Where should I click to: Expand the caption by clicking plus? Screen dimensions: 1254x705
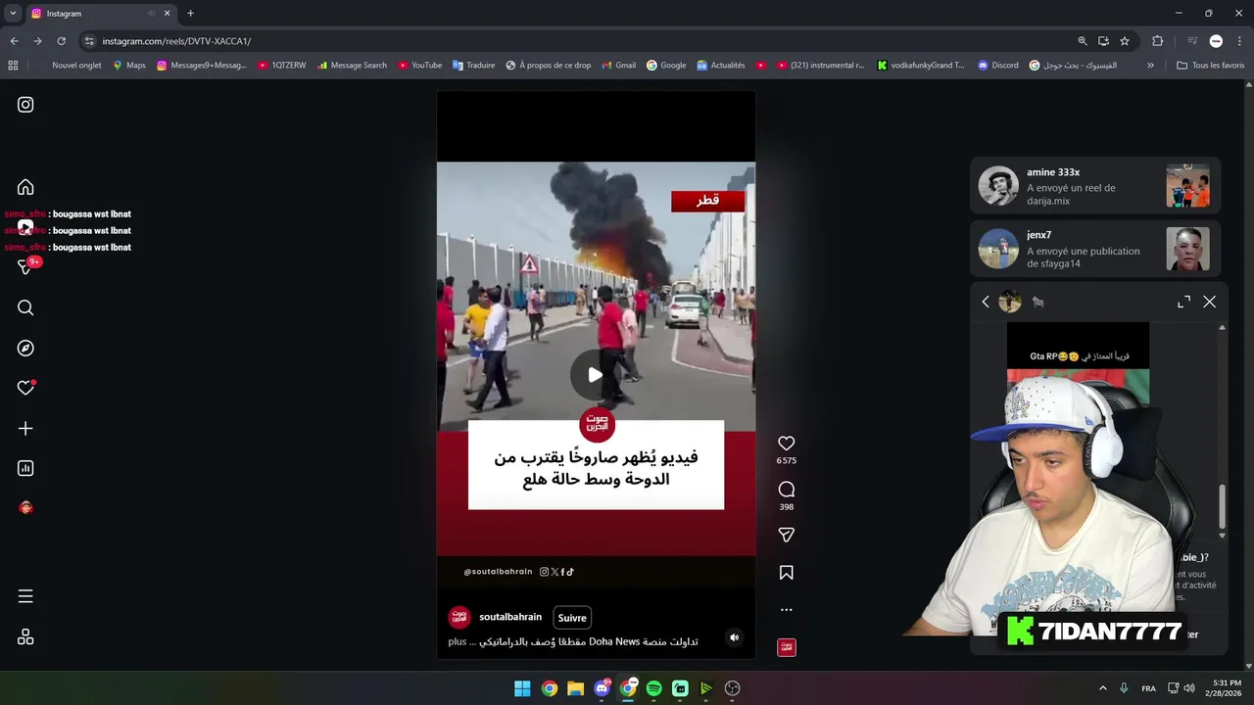pyautogui.click(x=458, y=641)
